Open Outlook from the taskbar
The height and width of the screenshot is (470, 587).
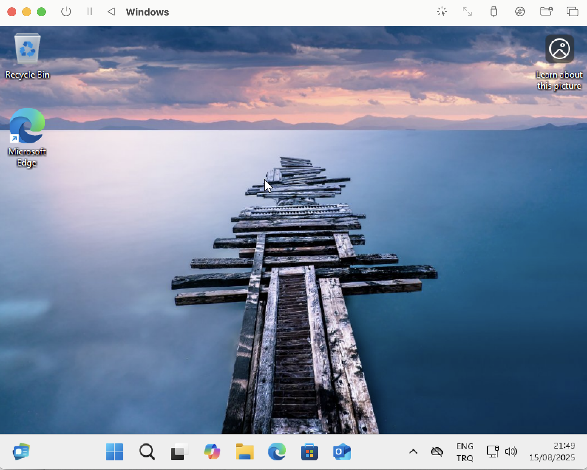point(342,452)
